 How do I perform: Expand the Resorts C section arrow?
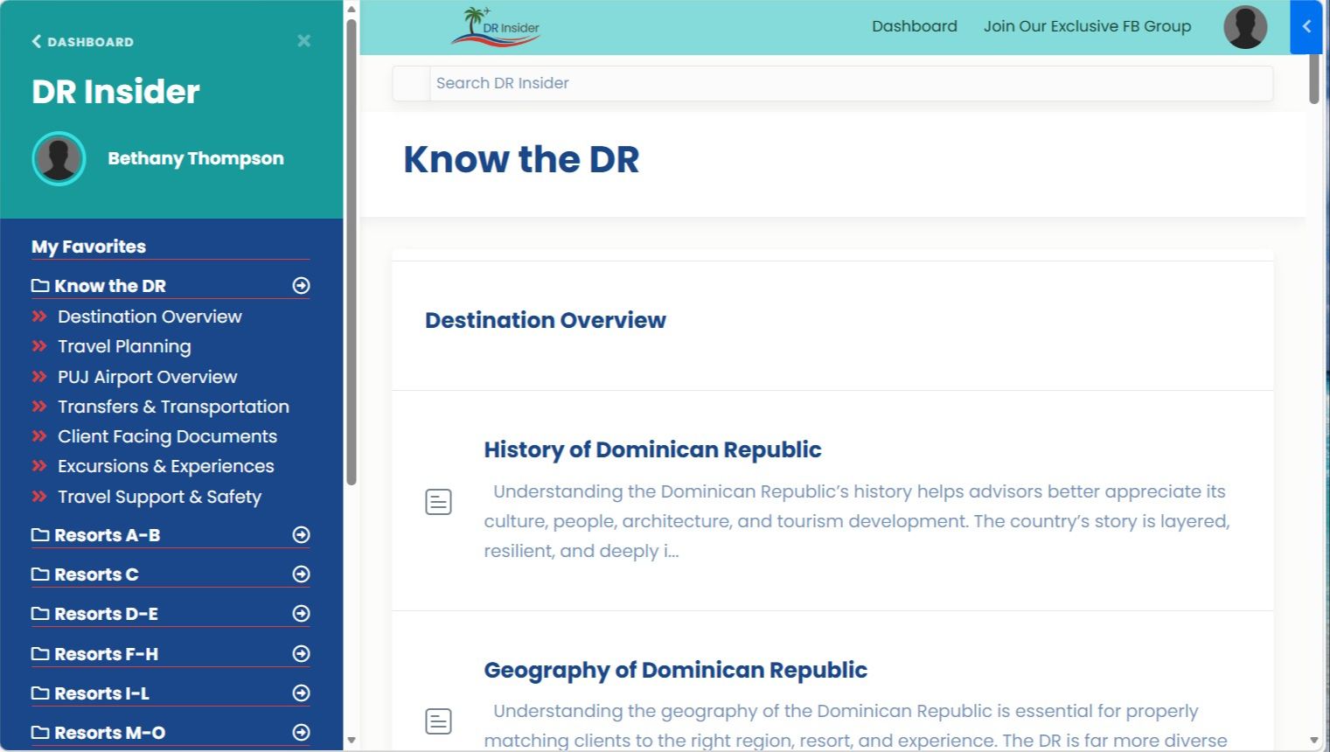tap(301, 574)
